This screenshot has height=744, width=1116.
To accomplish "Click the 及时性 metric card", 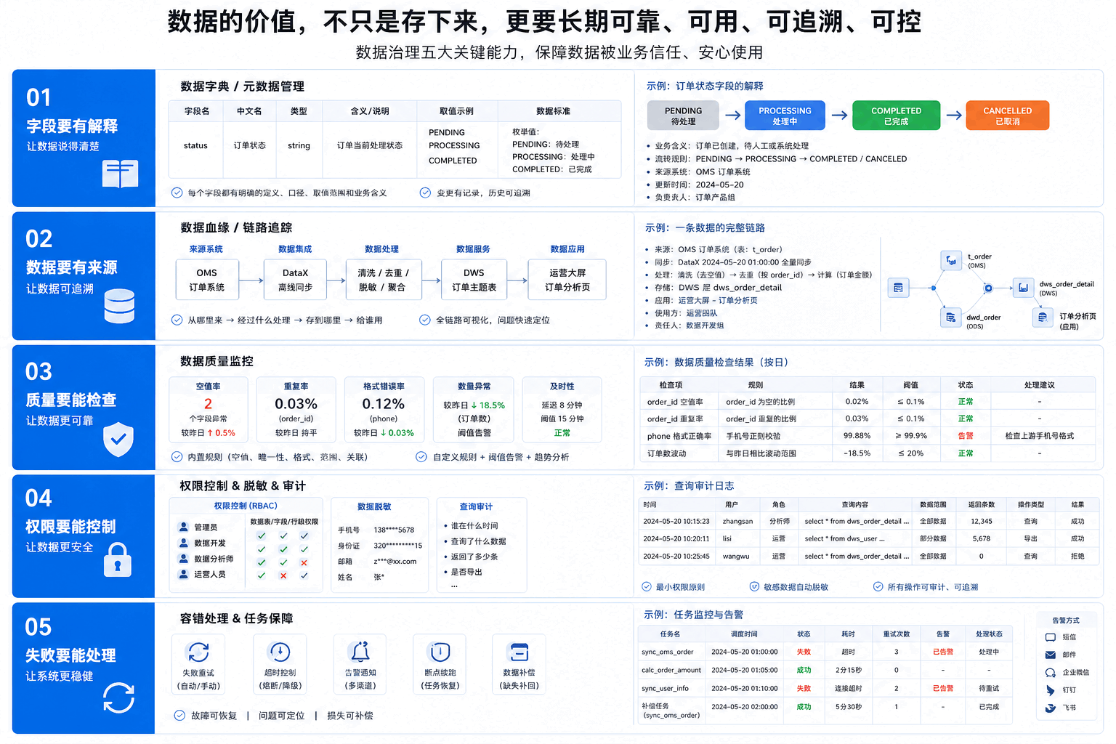I will coord(562,409).
